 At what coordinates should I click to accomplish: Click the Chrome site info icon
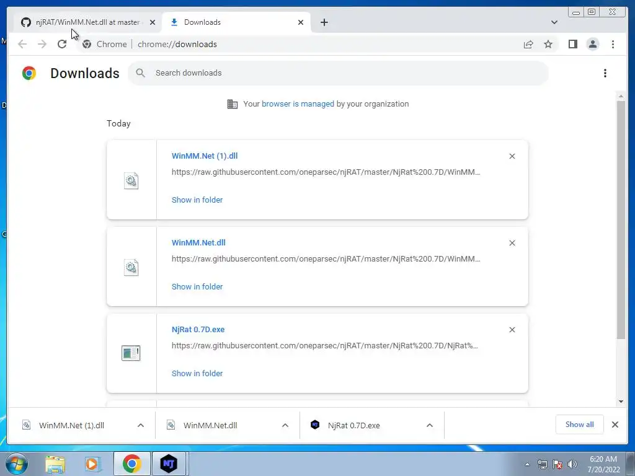coord(87,44)
